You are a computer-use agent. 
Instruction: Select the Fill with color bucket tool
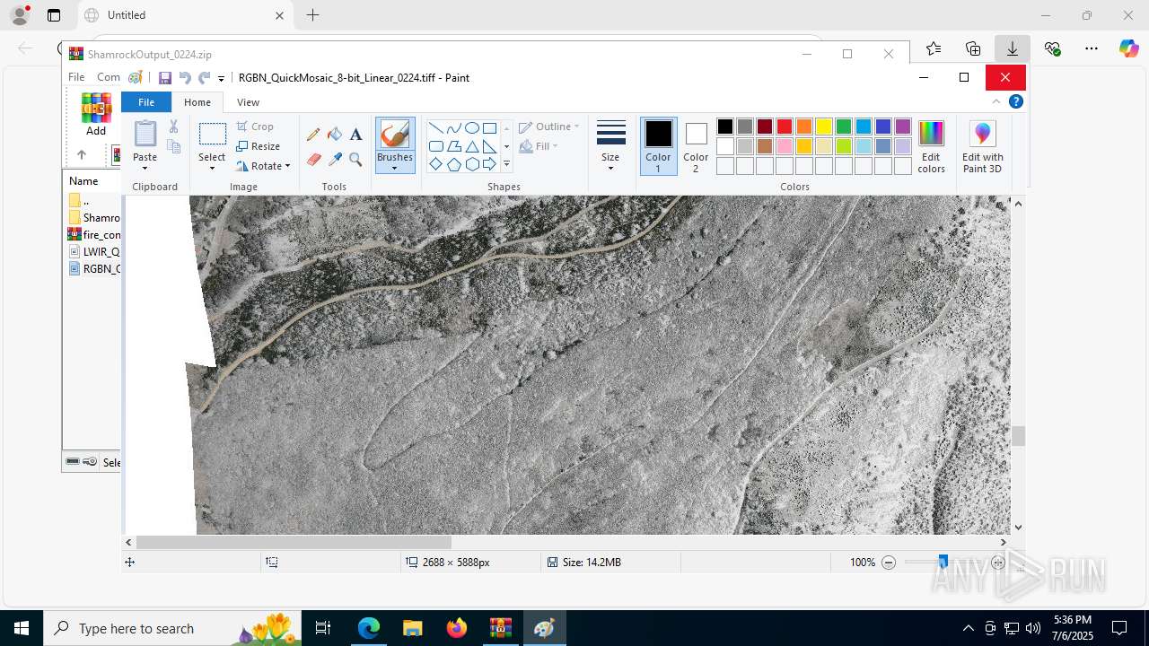click(335, 135)
